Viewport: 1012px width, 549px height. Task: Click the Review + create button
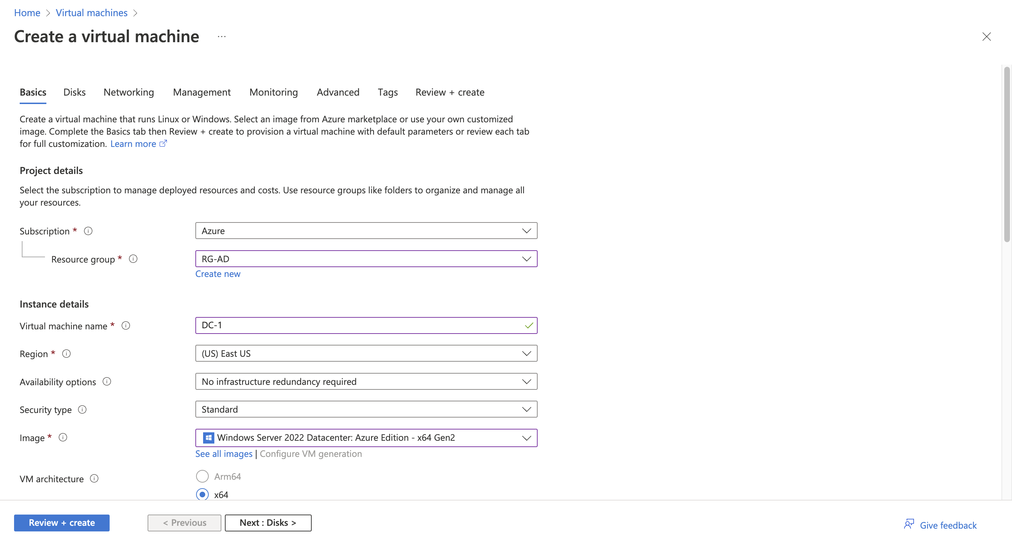61,522
